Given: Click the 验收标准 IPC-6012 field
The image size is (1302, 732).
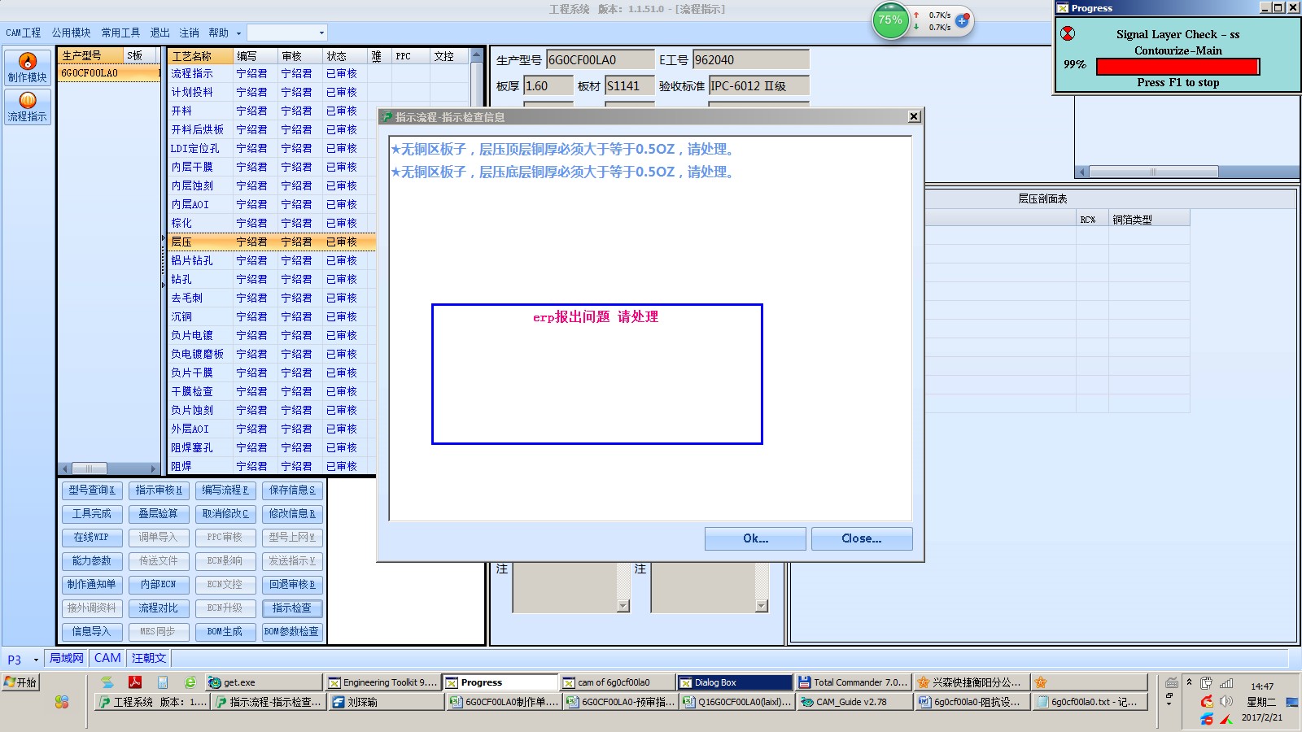Looking at the screenshot, I should pyautogui.click(x=758, y=86).
